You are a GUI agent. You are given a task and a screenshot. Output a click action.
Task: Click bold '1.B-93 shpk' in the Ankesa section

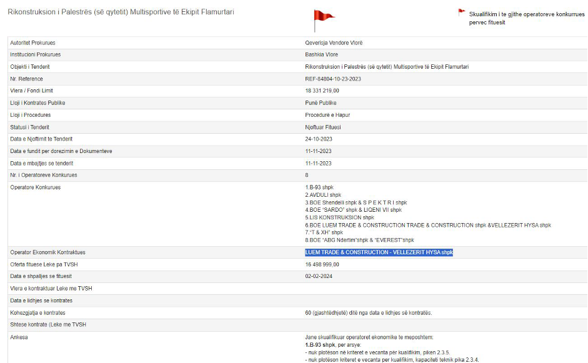[319, 344]
